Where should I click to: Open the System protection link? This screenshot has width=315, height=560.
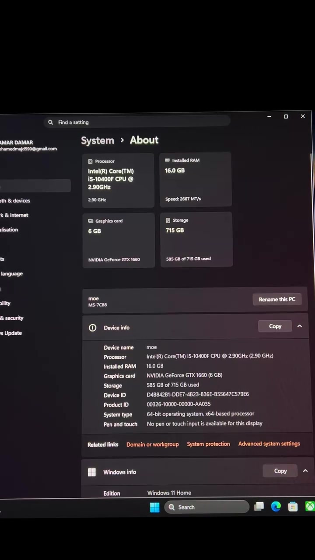click(208, 444)
